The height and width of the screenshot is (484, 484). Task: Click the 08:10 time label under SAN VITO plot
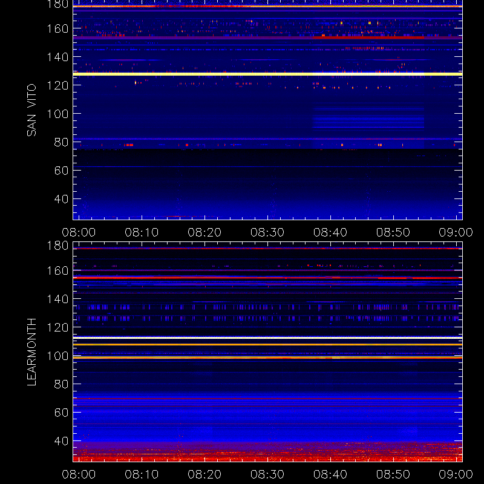(x=142, y=232)
